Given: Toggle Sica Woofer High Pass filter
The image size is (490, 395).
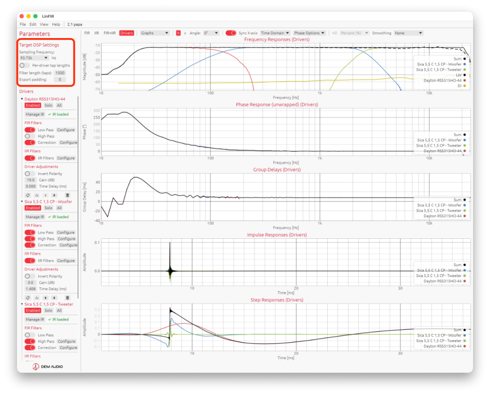Looking at the screenshot, I should point(30,238).
